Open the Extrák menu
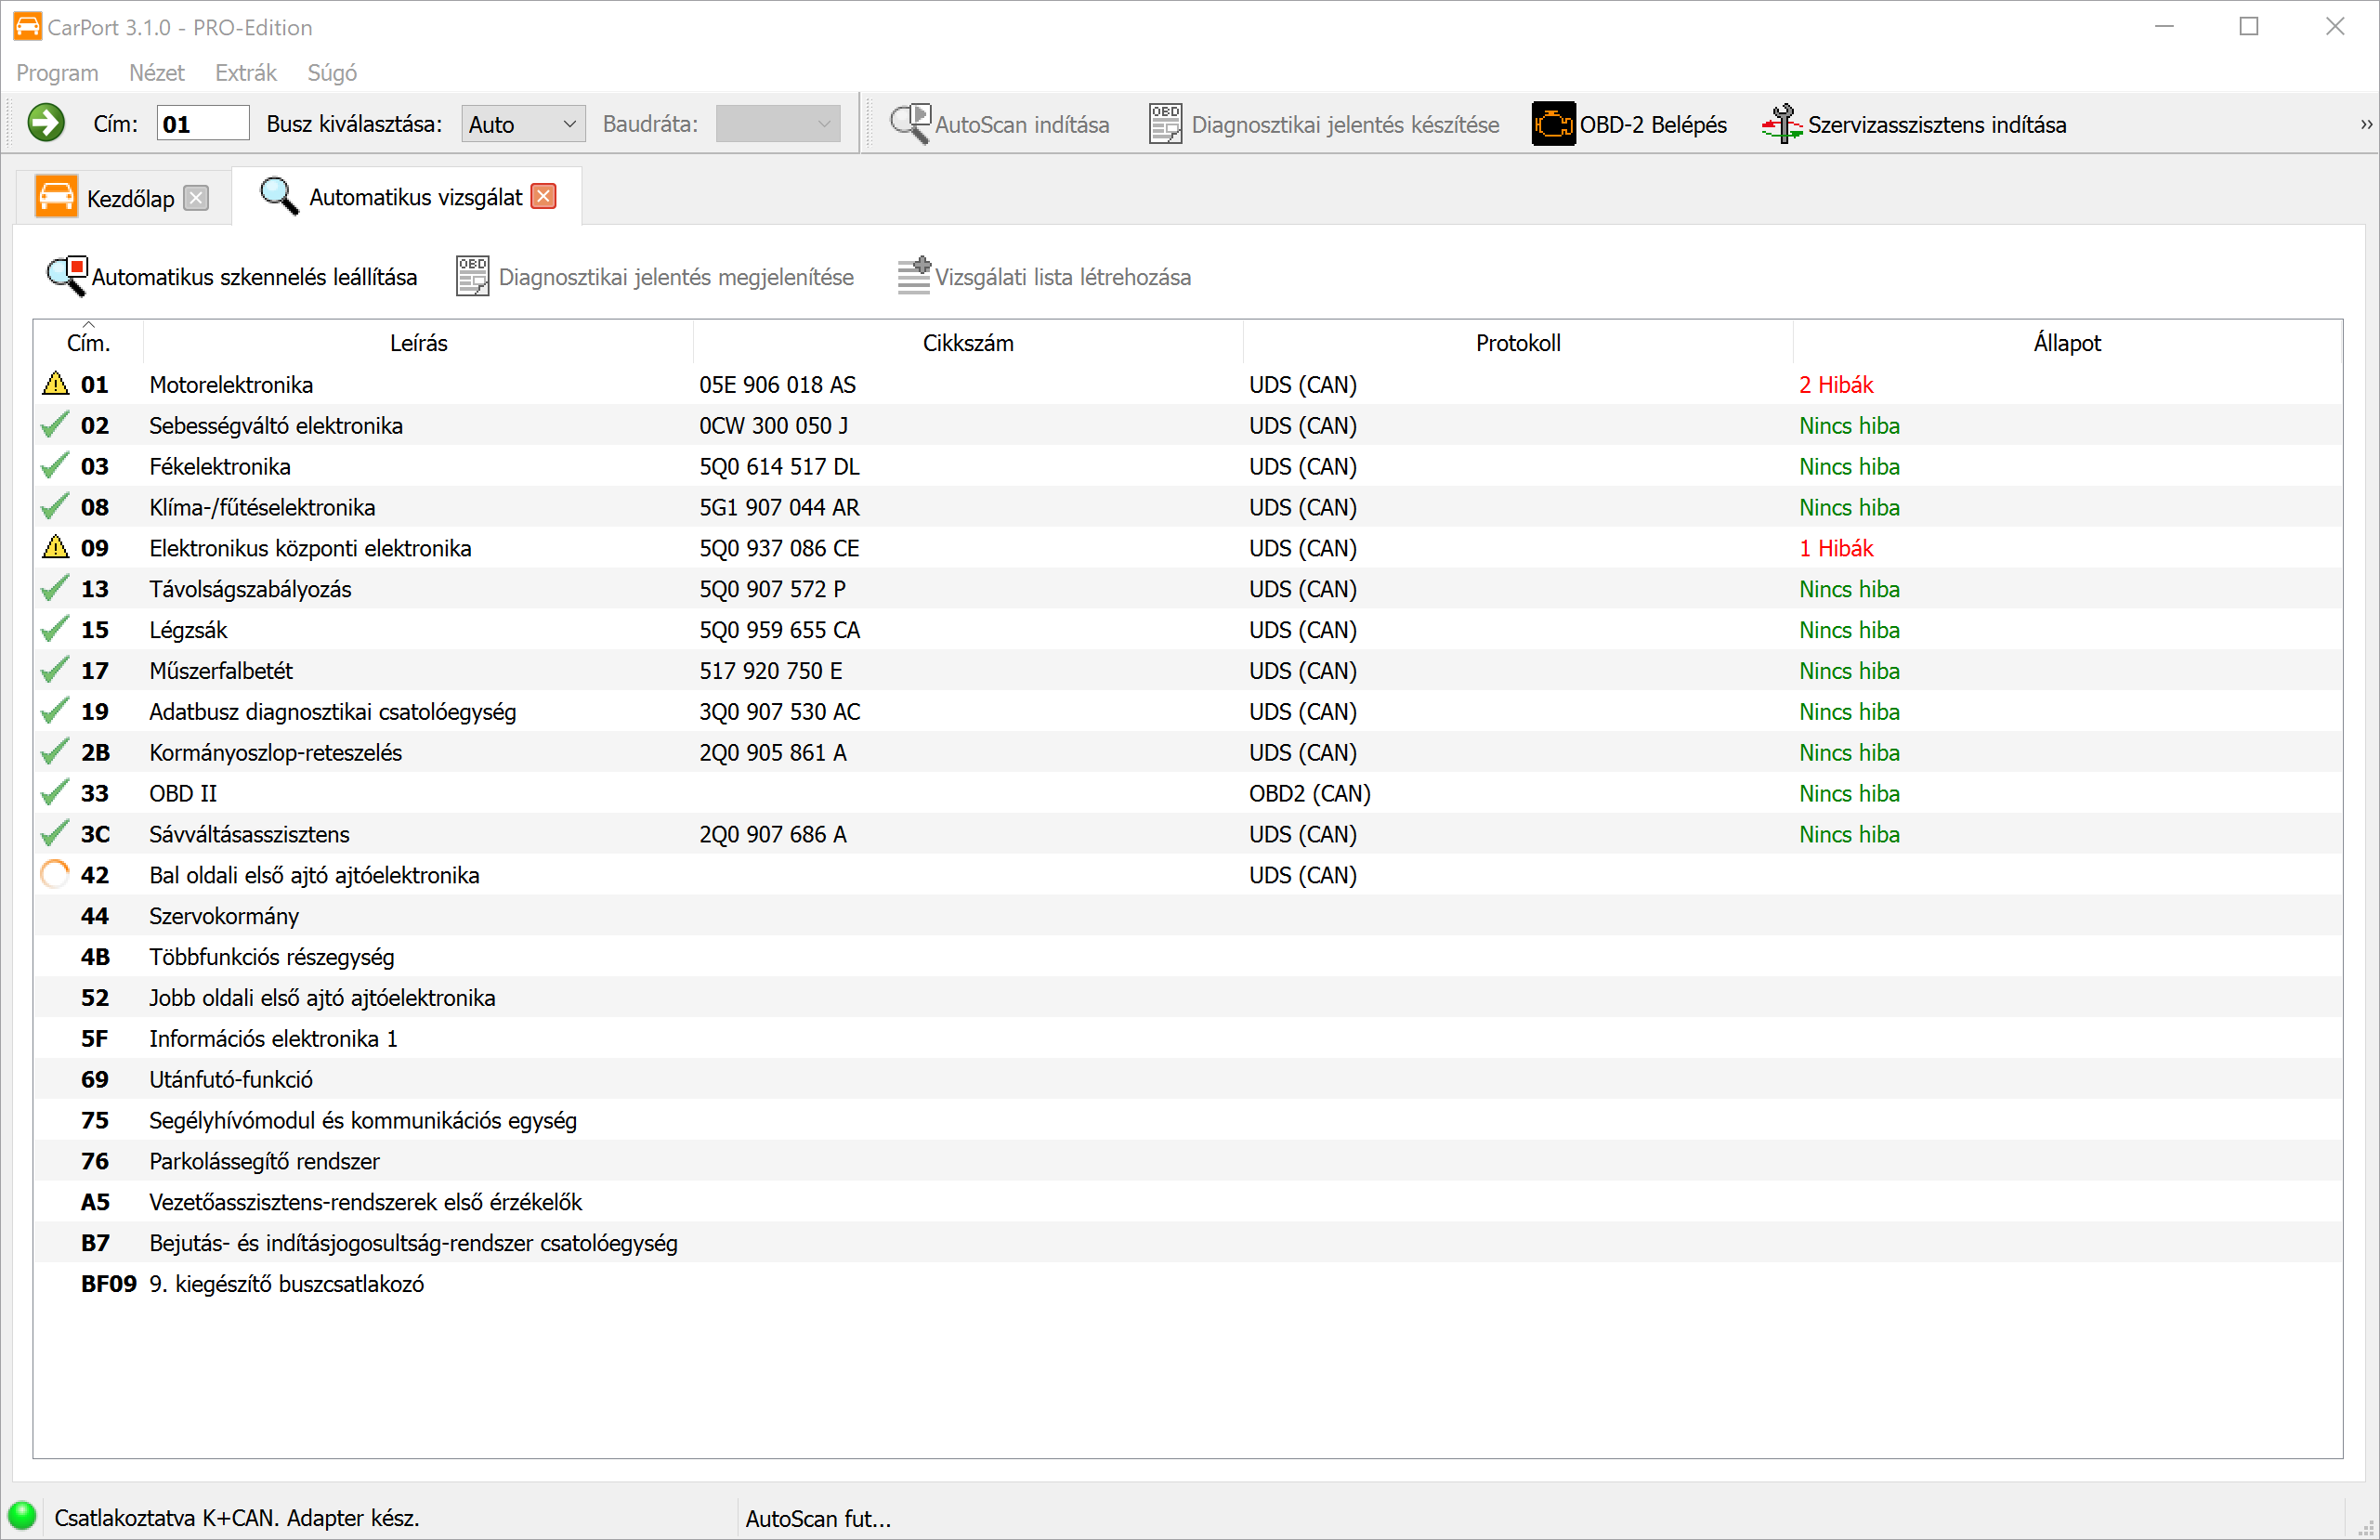 coord(245,73)
